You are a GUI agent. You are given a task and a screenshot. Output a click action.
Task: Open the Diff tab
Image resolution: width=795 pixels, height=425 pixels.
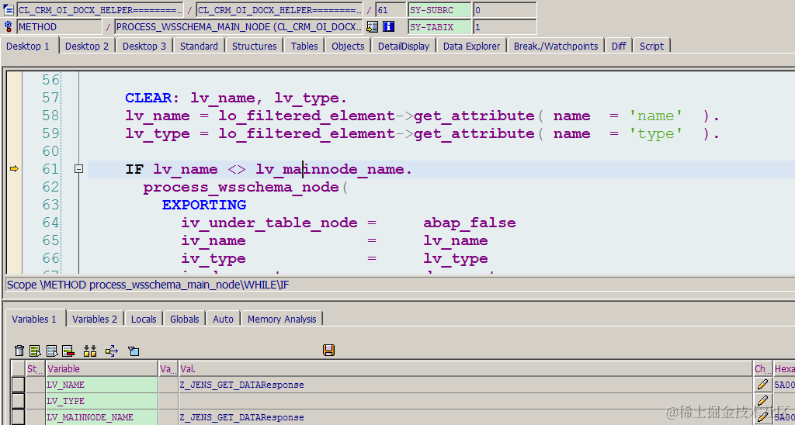pos(619,46)
